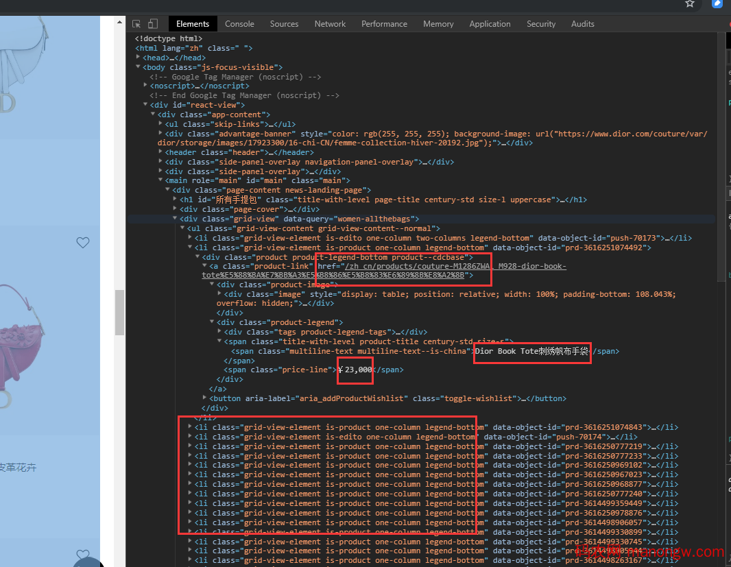Expand the header class="header" element
The image size is (731, 567).
[160, 152]
